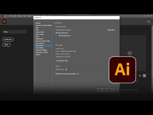Minimize the Illustrator window
The height and width of the screenshot is (115, 153).
(x=145, y=16)
